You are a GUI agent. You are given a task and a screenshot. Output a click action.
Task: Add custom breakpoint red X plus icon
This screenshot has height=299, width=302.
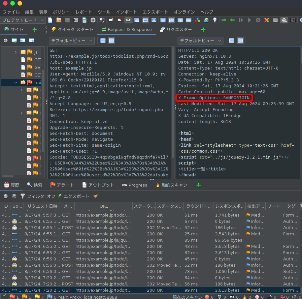pos(267,20)
